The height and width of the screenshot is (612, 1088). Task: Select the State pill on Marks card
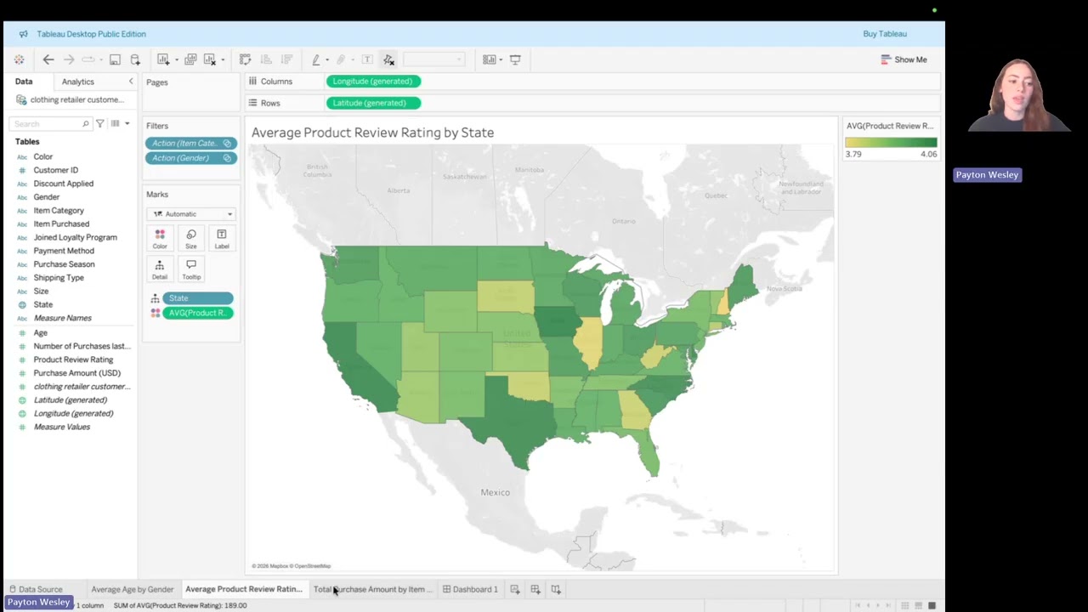(x=199, y=298)
